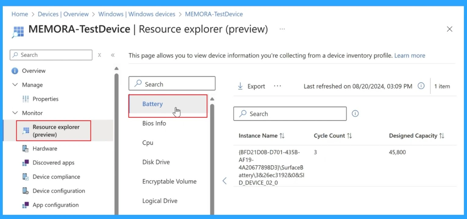Click the Device configuration icon
Image resolution: width=467 pixels, height=219 pixels.
click(26, 191)
